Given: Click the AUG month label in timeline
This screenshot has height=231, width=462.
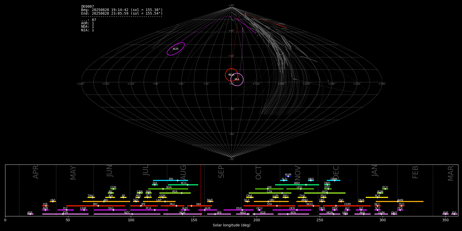Looking at the screenshot, I should pos(183,172).
